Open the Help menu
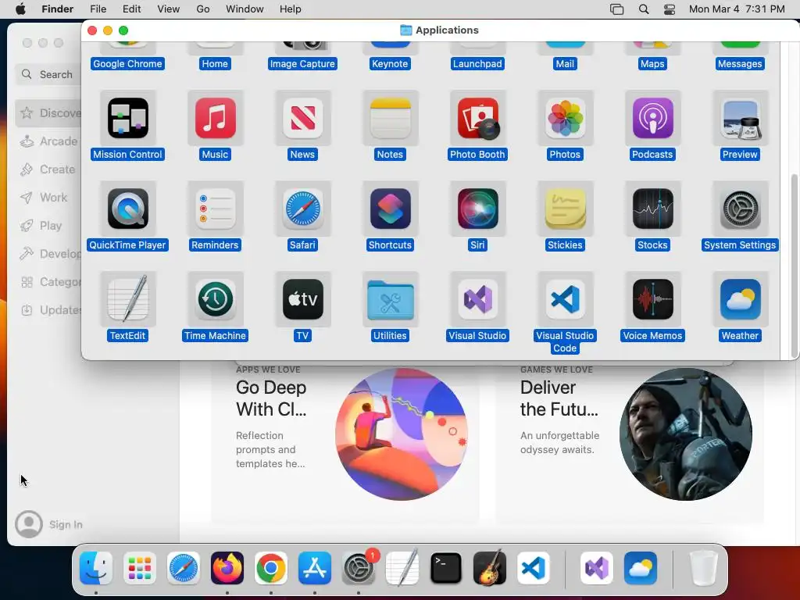Screen dimensions: 800x600 tap(291, 9)
